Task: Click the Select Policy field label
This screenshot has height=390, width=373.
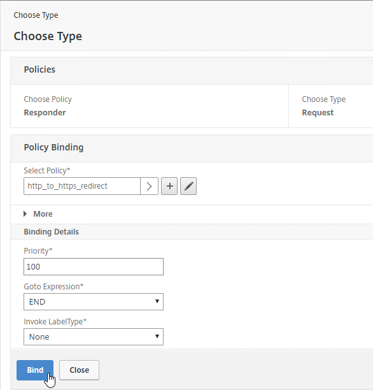Action: pos(47,171)
